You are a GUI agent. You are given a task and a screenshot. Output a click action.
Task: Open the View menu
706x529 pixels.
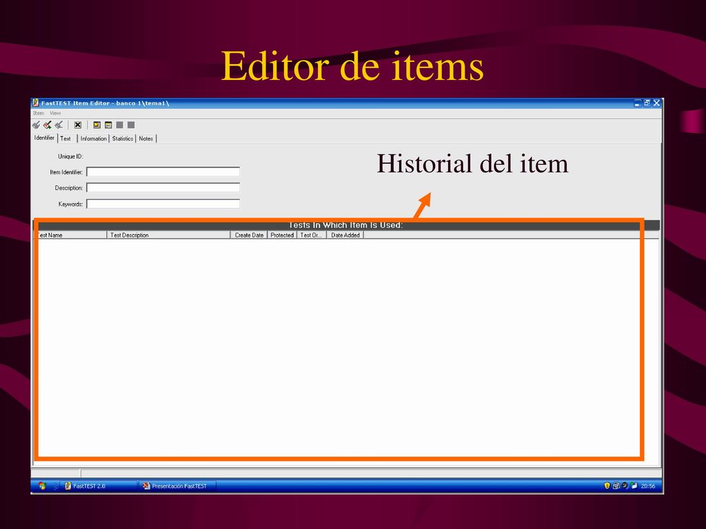point(55,113)
